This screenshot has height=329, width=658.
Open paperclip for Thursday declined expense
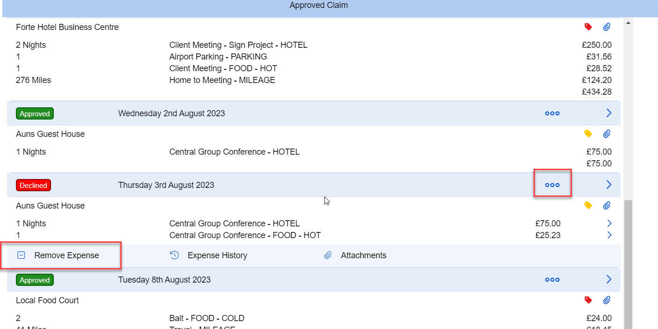[607, 205]
